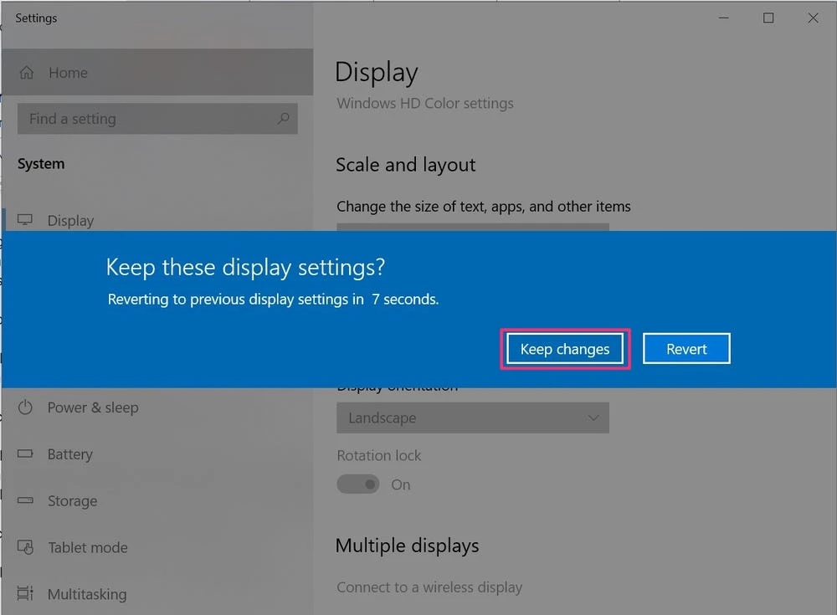This screenshot has width=837, height=615.
Task: Click inside the Find a setting field
Action: 151,119
